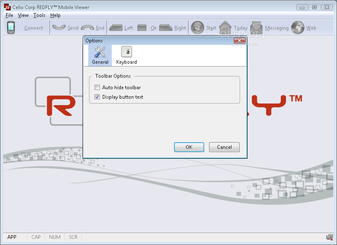Click the Toolbar Options group label

(113, 76)
